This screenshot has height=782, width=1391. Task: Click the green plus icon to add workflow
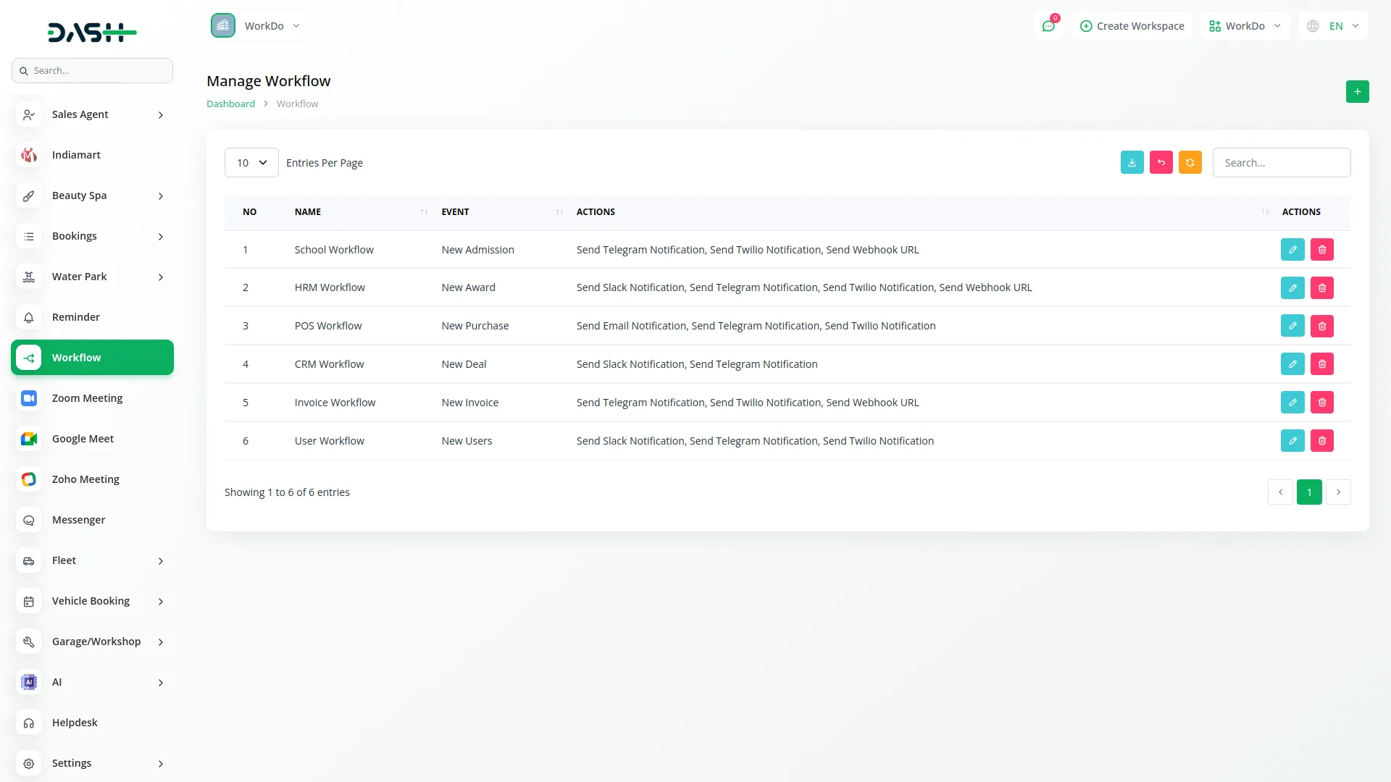pyautogui.click(x=1358, y=91)
